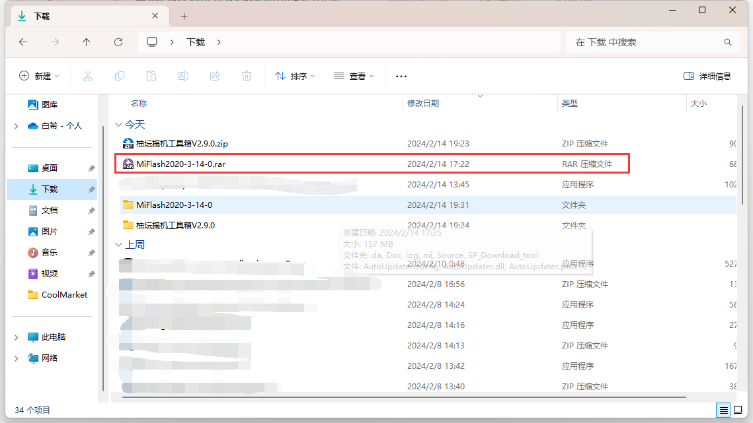
Task: Click the horizontal scrollbar at bottom
Action: point(403,397)
